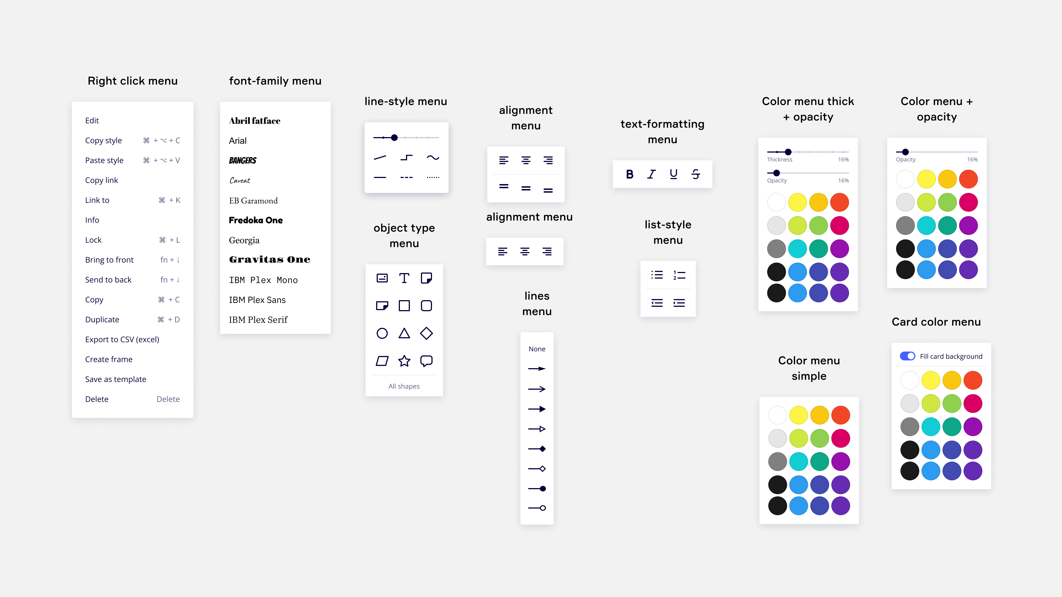Click Export to CSV (excel)
This screenshot has width=1062, height=597.
click(x=122, y=339)
